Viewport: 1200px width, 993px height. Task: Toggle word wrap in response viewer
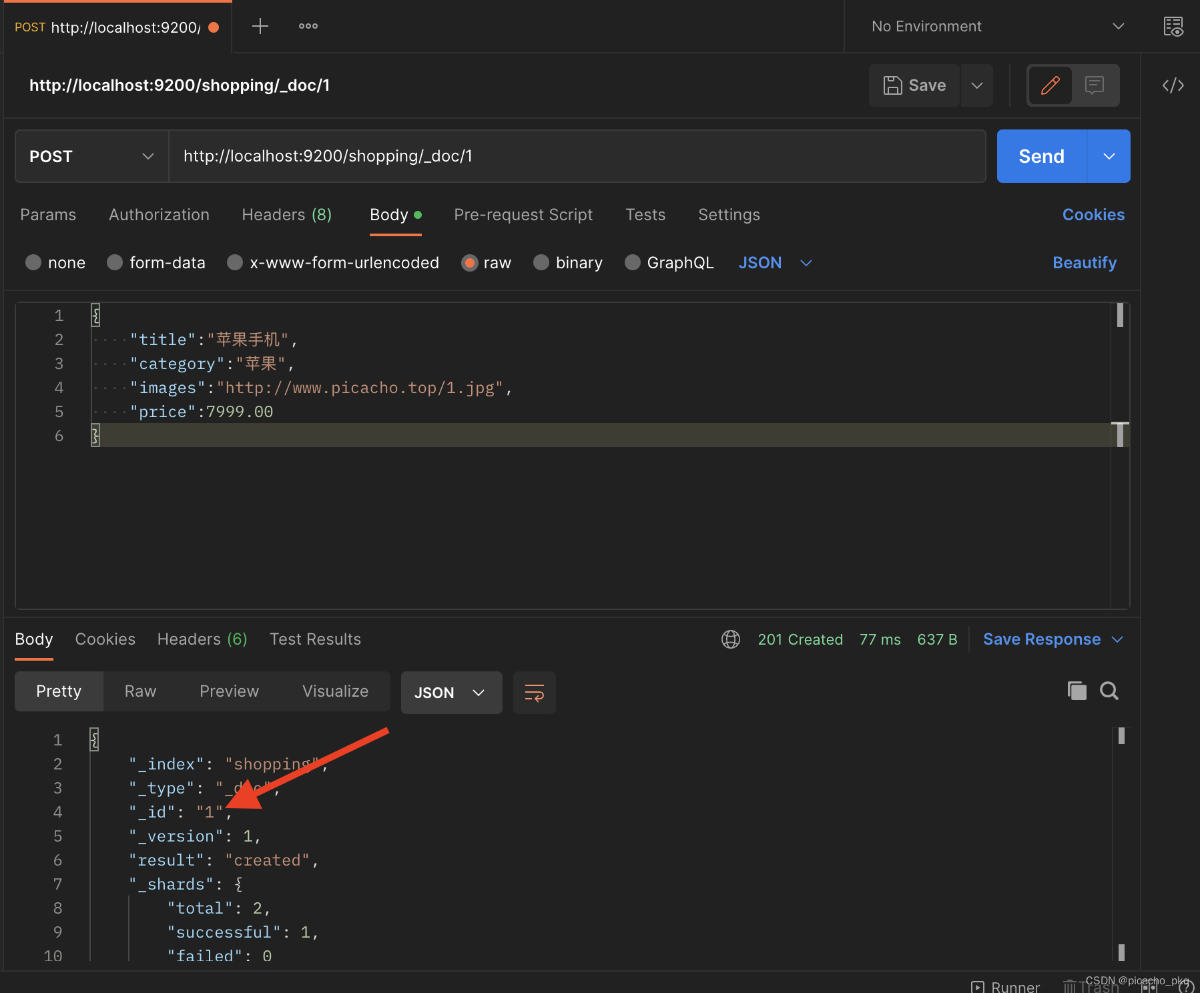point(534,693)
